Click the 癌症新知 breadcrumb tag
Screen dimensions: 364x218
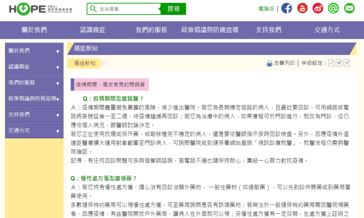click(85, 63)
